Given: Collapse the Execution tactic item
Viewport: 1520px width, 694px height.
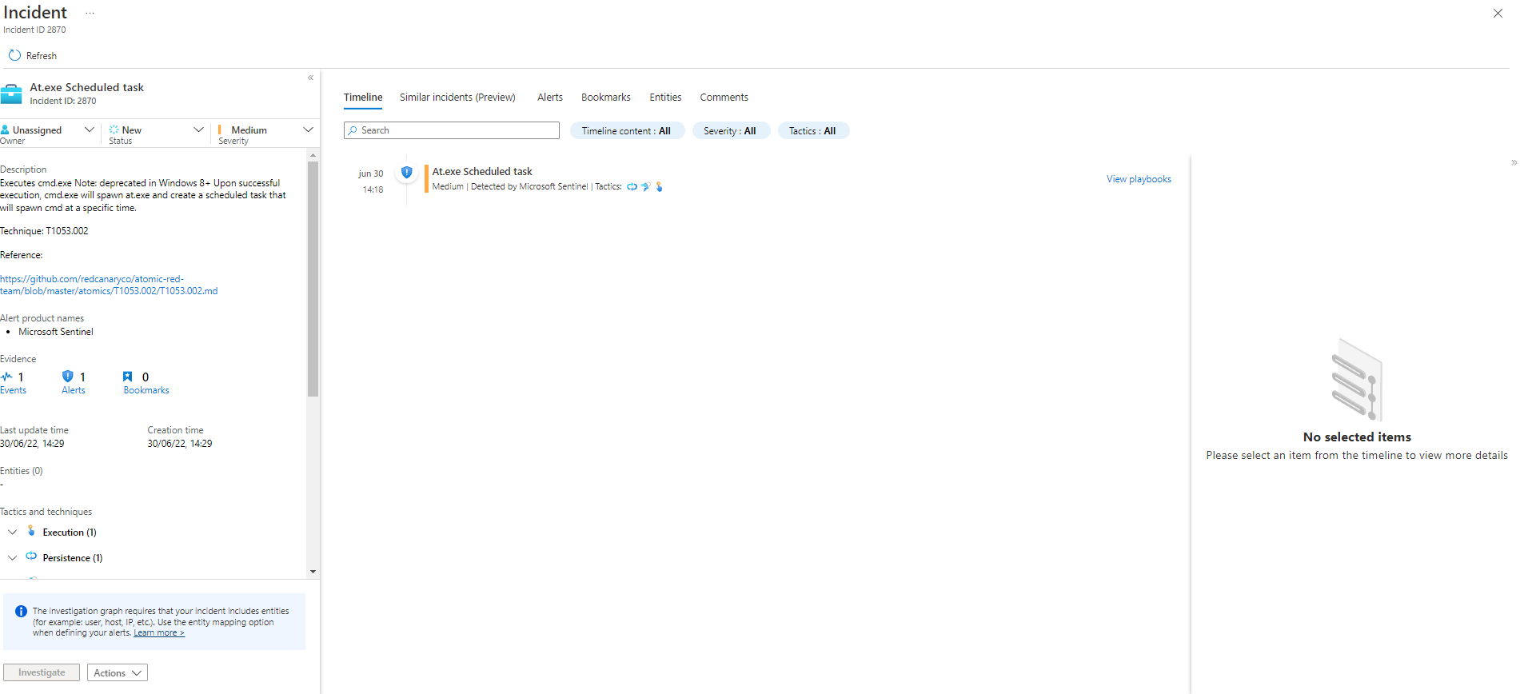Looking at the screenshot, I should (x=13, y=532).
